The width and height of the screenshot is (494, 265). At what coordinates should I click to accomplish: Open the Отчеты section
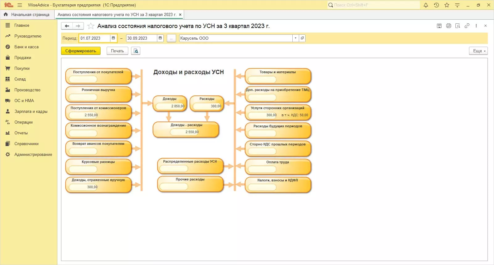21,133
